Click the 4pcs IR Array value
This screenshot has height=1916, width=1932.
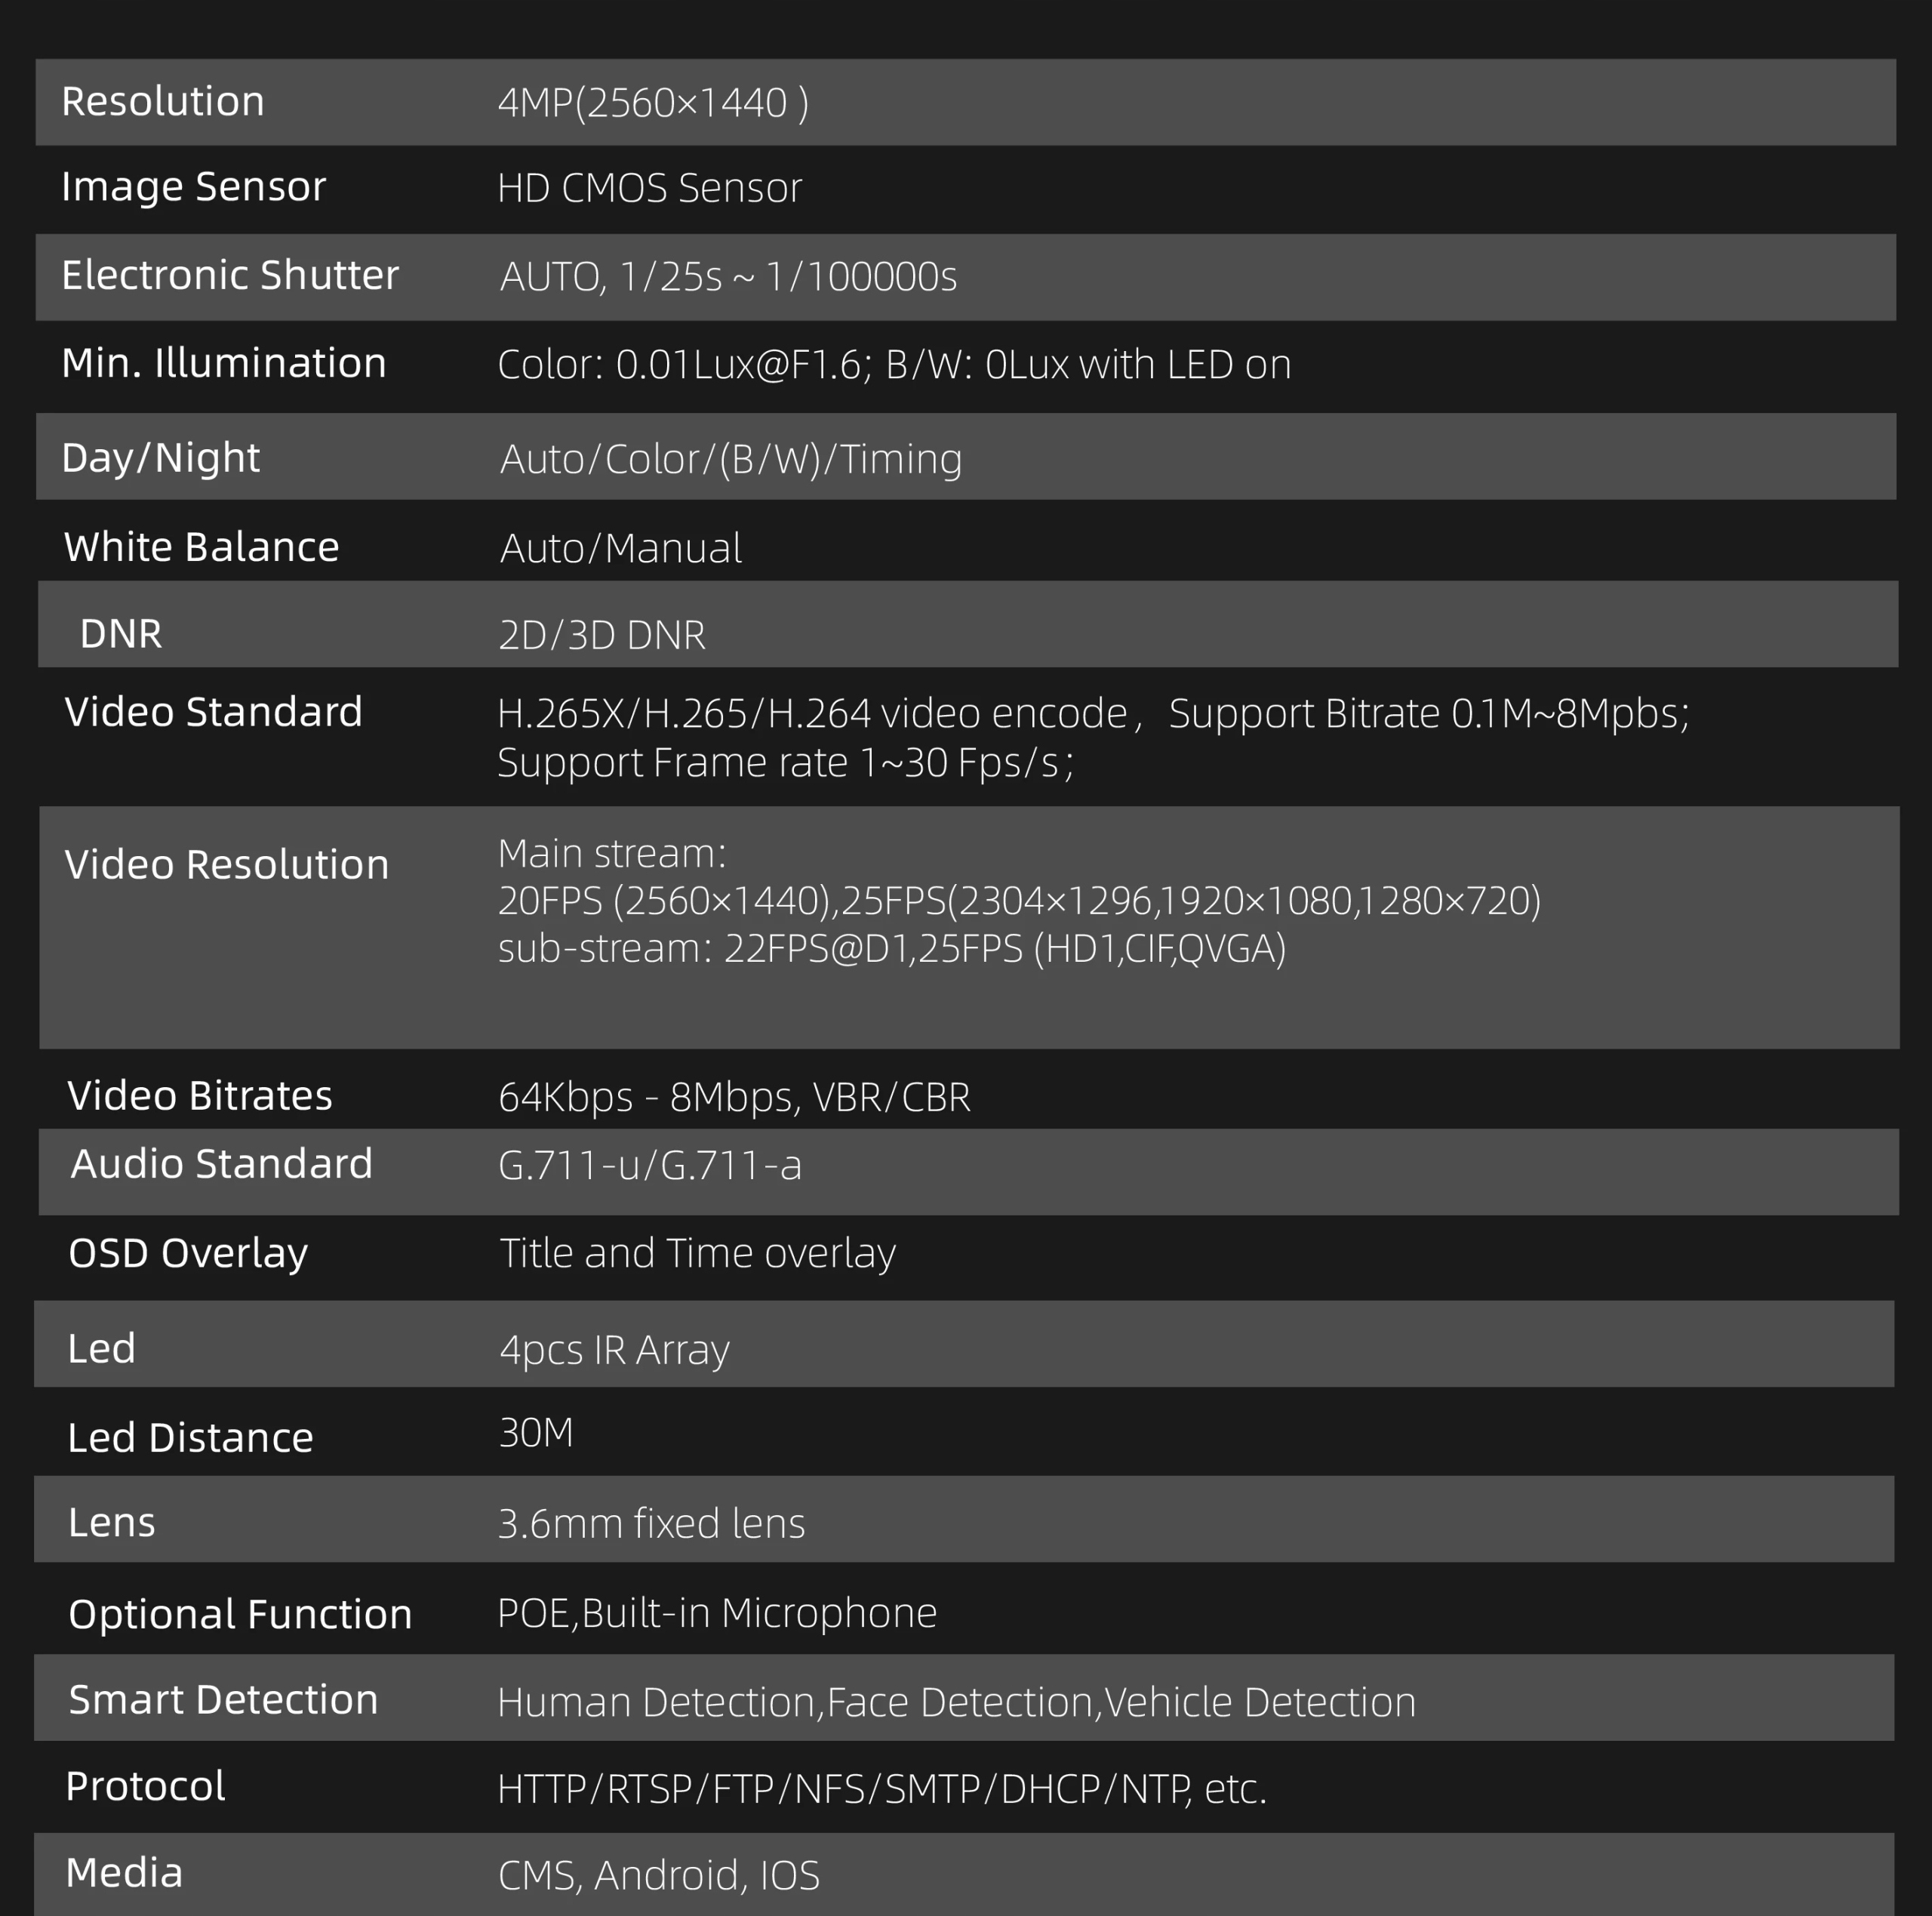click(x=614, y=1350)
